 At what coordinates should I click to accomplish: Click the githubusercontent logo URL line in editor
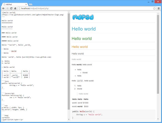[33, 15]
